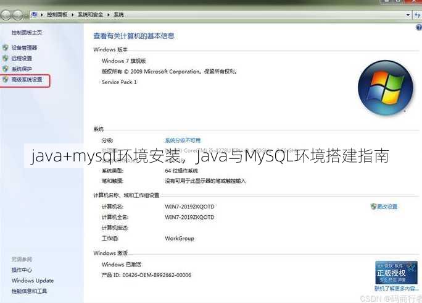Click 更改设置 change settings link

[x=387, y=207]
